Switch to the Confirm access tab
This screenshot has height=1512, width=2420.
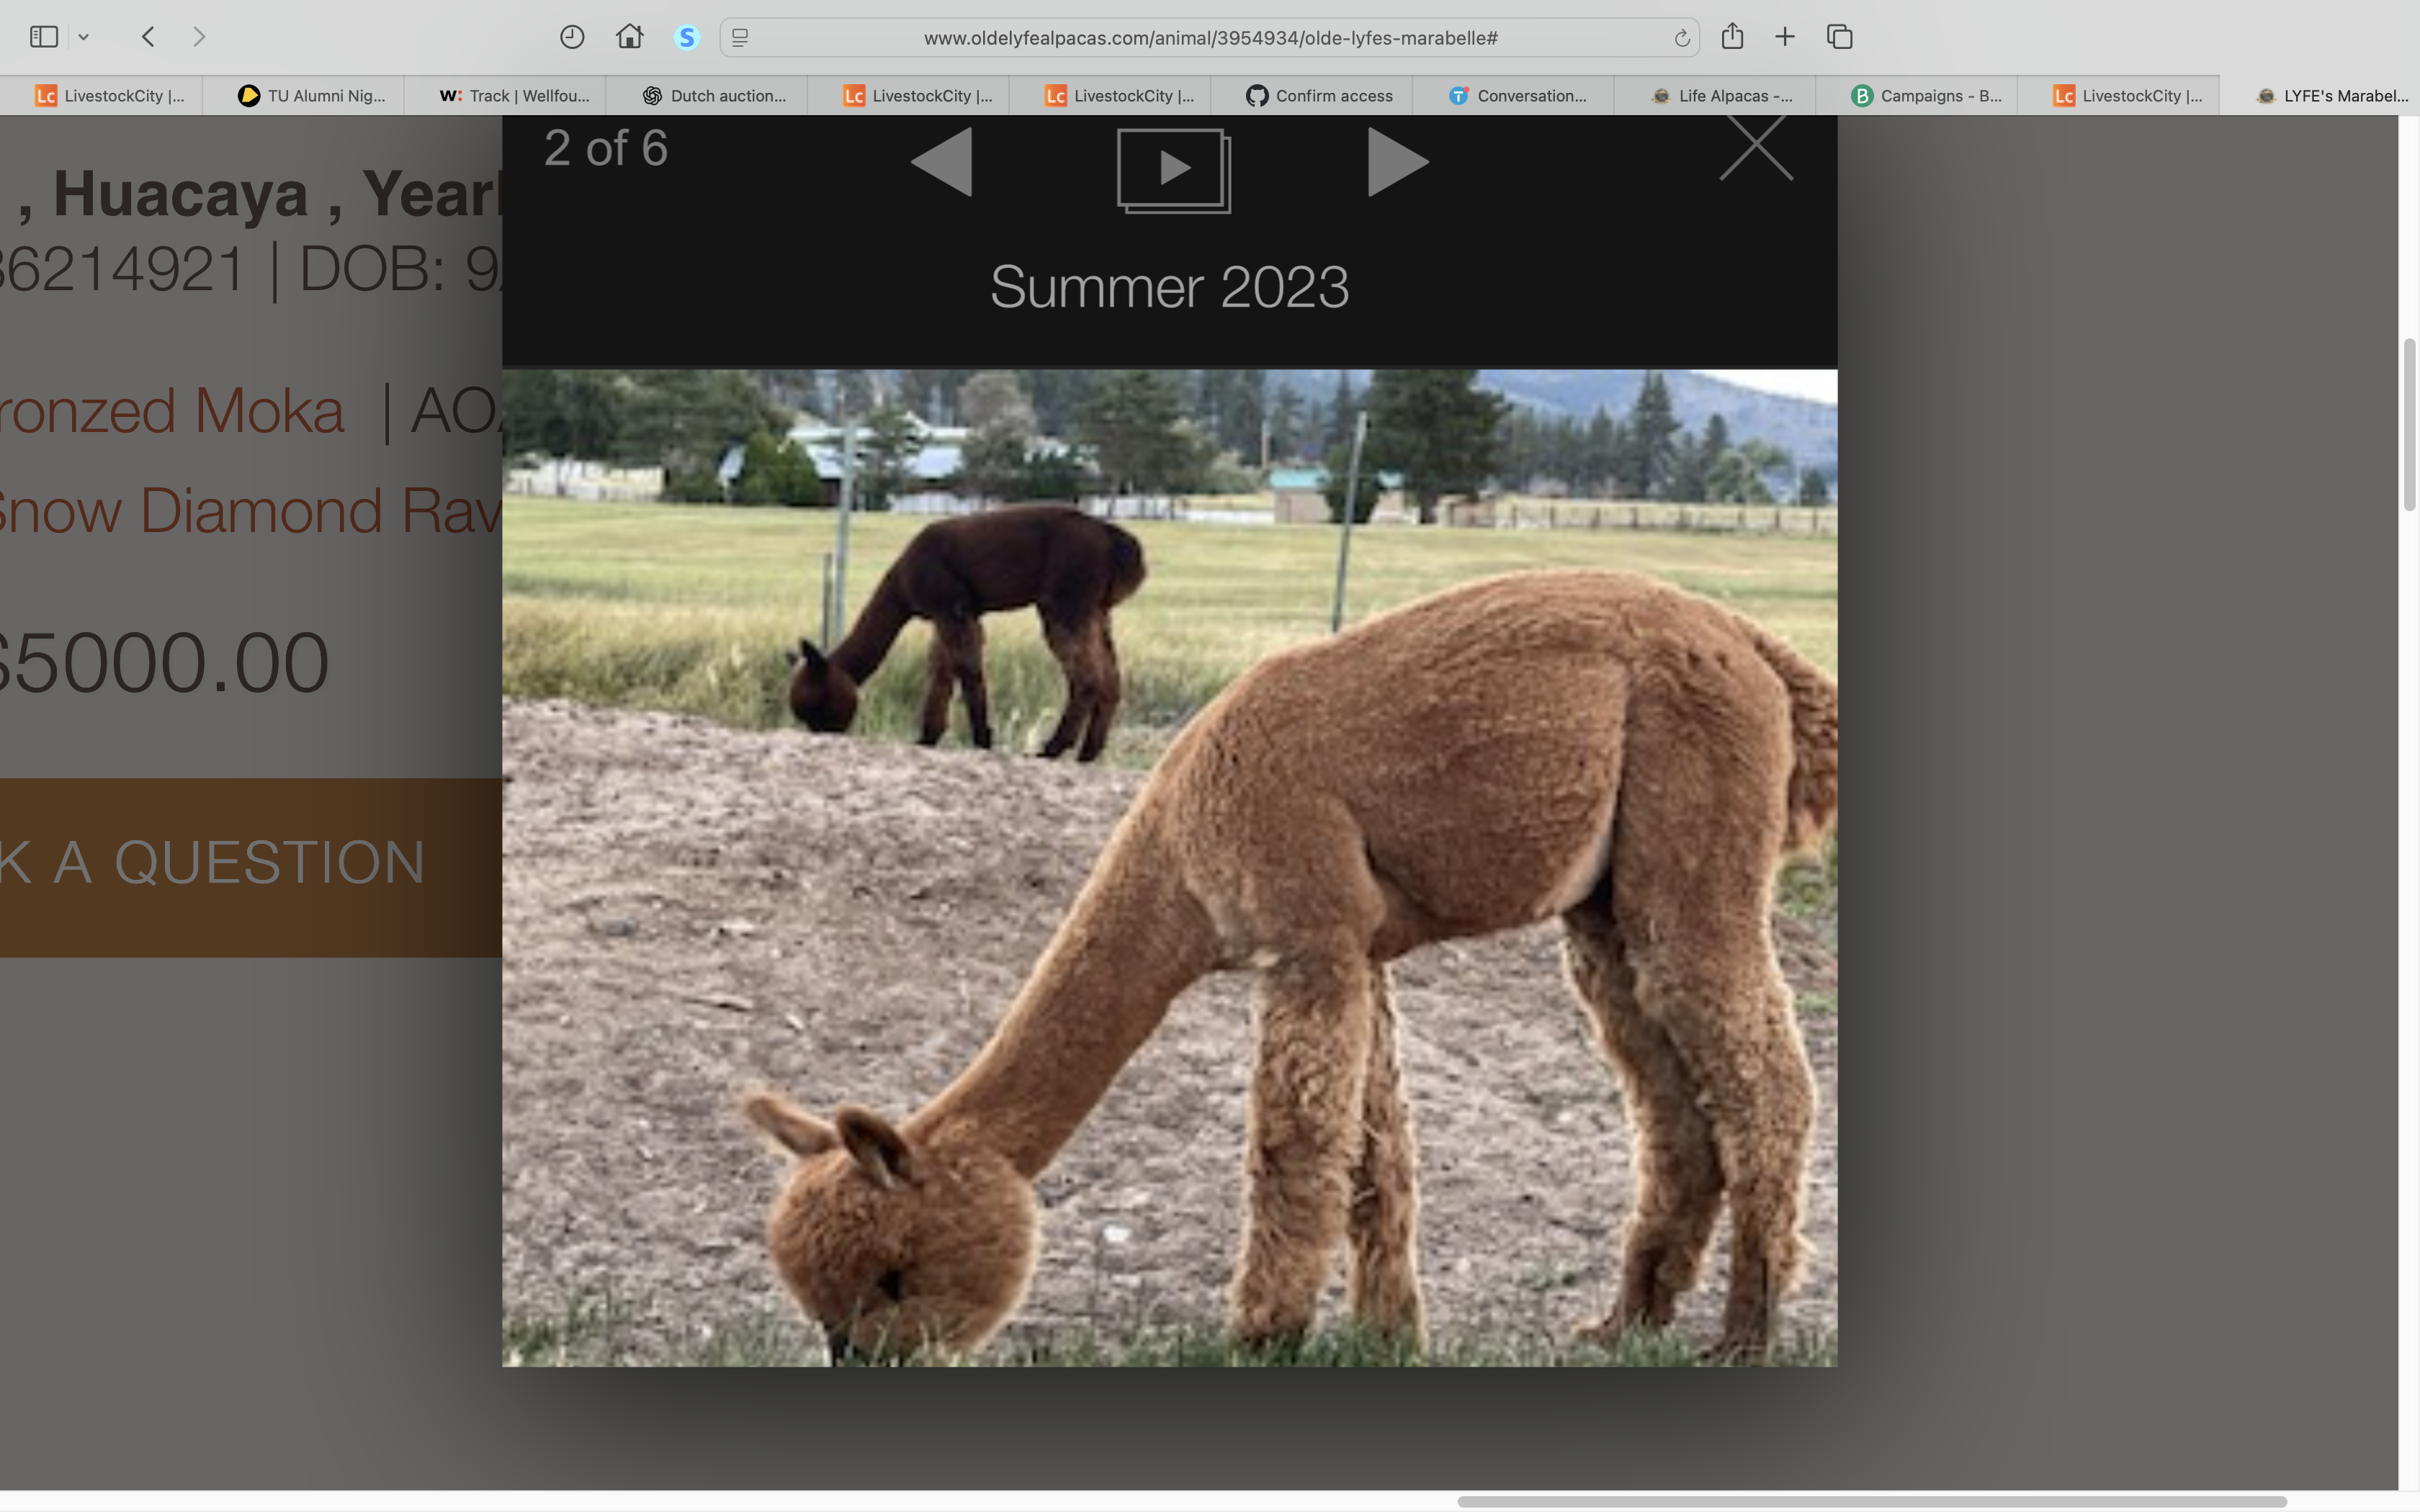pos(1319,96)
